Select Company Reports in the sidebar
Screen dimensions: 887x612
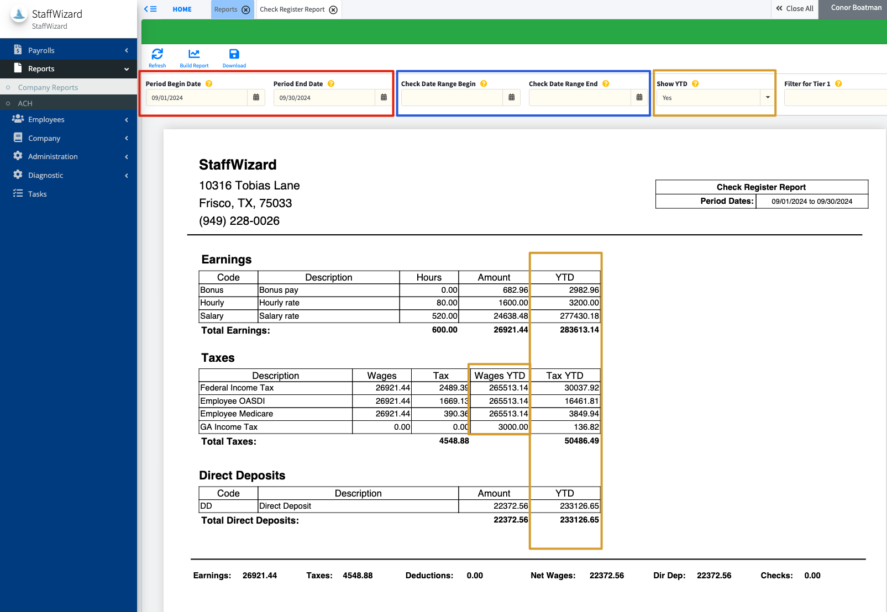48,87
